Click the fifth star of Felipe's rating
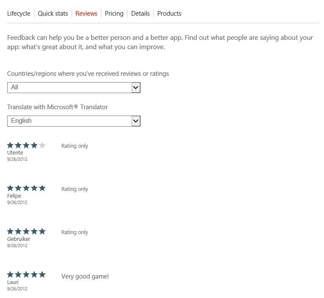The width and height of the screenshot is (324, 298). click(x=42, y=188)
